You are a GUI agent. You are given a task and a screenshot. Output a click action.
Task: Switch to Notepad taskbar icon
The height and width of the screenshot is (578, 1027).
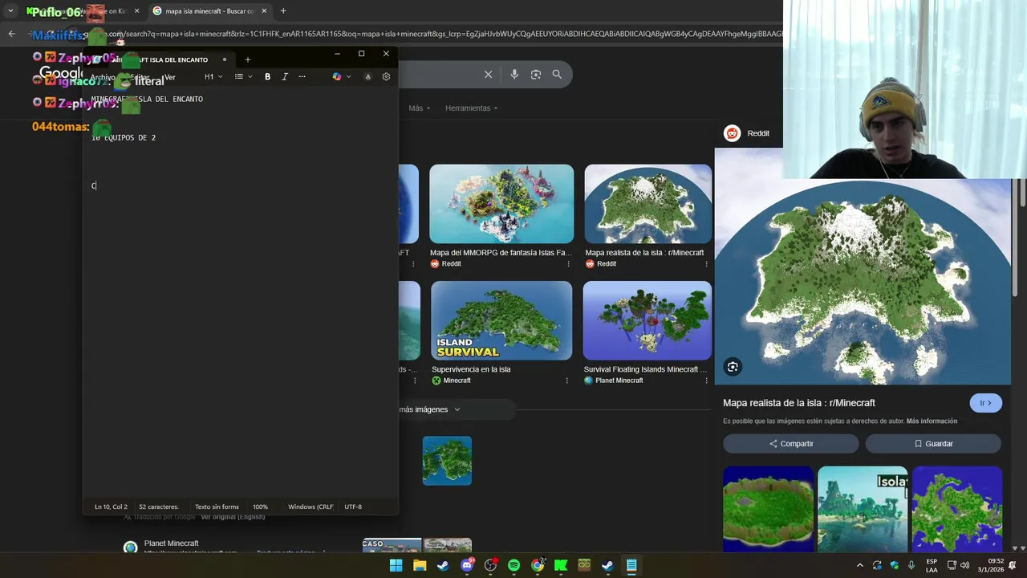[x=631, y=565]
